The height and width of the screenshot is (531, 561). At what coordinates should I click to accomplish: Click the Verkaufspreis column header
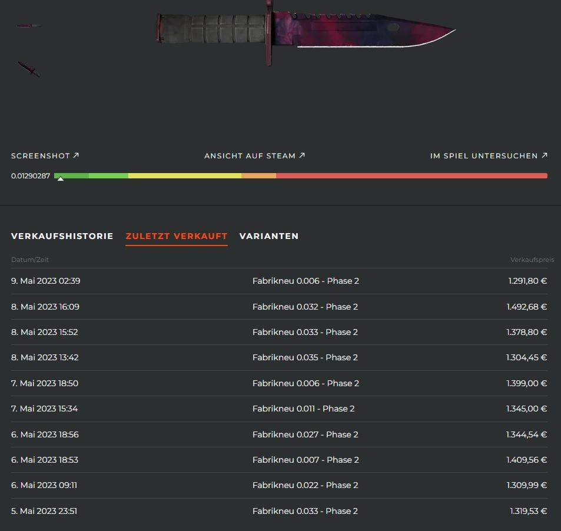pyautogui.click(x=532, y=260)
